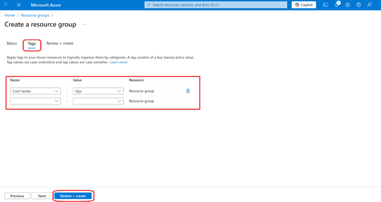Screen dimensions: 381x202
Task: Open the Azure portal hamburger menu
Action: click(19, 5)
